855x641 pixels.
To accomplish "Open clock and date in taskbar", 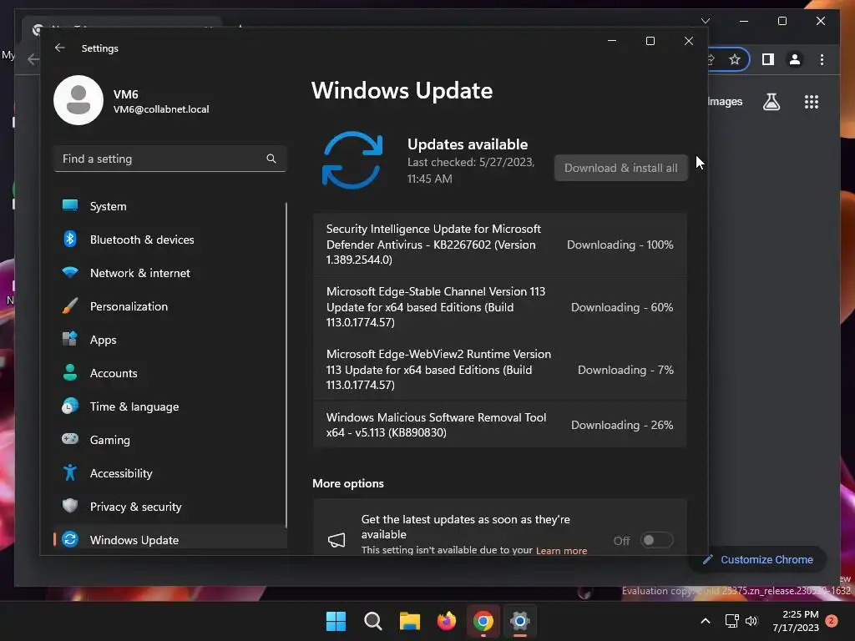I will pyautogui.click(x=796, y=621).
